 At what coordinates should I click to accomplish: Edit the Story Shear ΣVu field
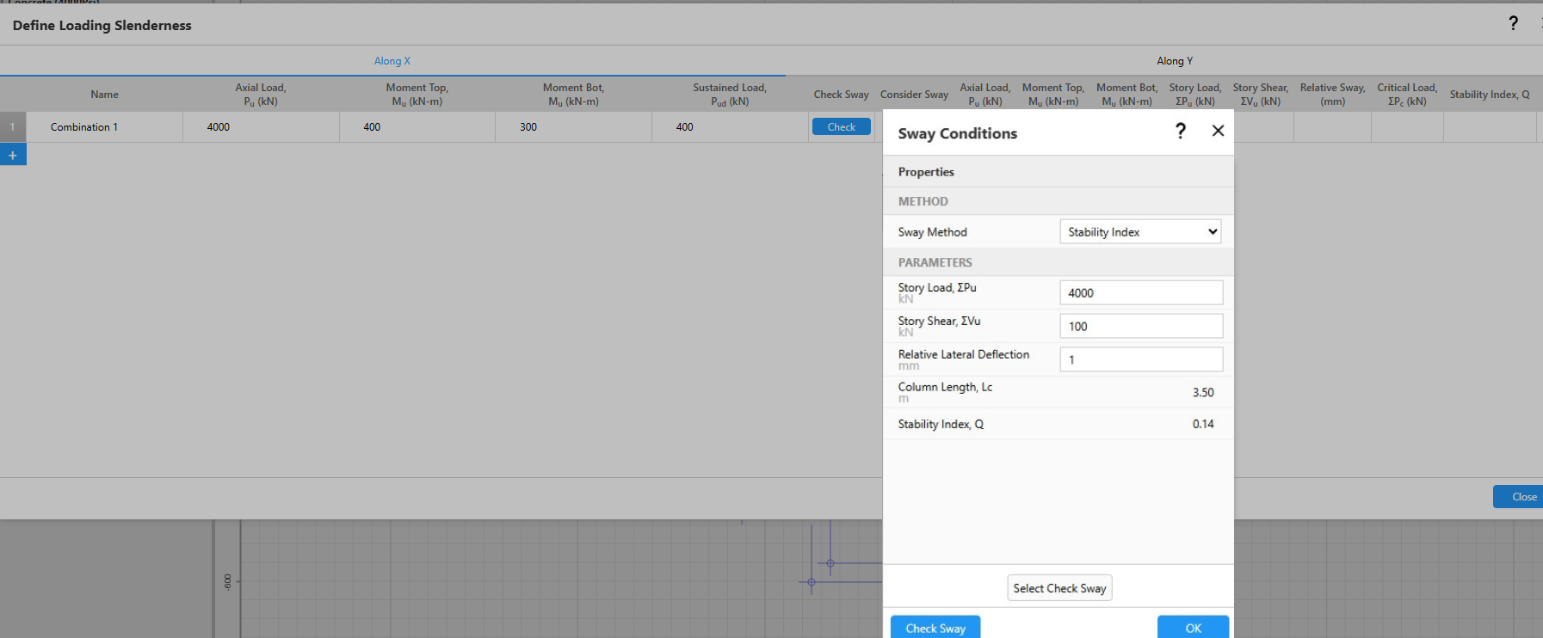coord(1140,327)
